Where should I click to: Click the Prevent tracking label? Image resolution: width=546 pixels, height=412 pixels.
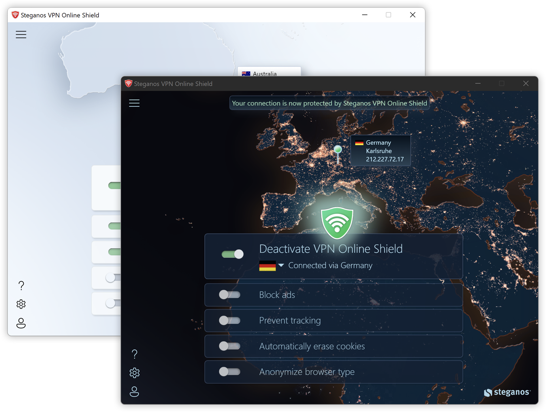[x=290, y=321]
